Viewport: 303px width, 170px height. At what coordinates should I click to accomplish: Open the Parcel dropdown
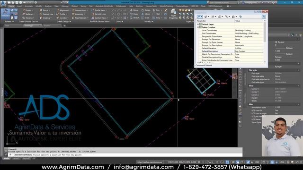coord(45,10)
